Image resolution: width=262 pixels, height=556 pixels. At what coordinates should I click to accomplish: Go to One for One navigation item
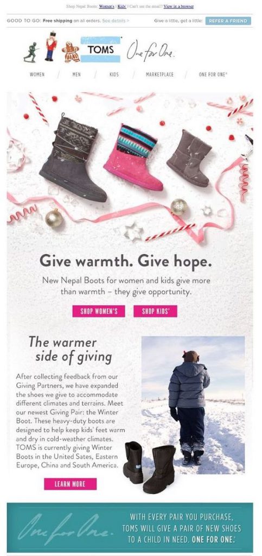[x=213, y=74]
